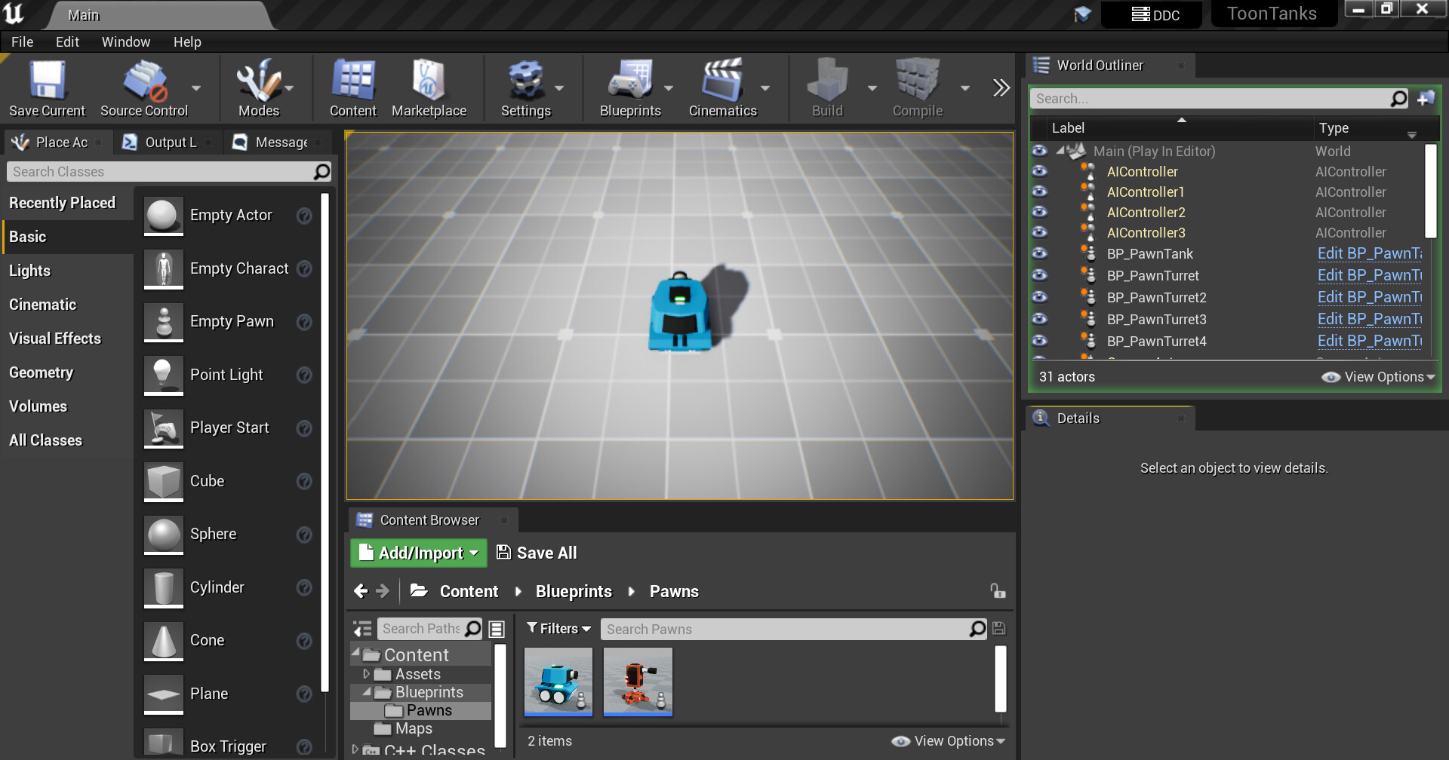Click the World Outliner vertical scrollbar

tap(1429, 192)
